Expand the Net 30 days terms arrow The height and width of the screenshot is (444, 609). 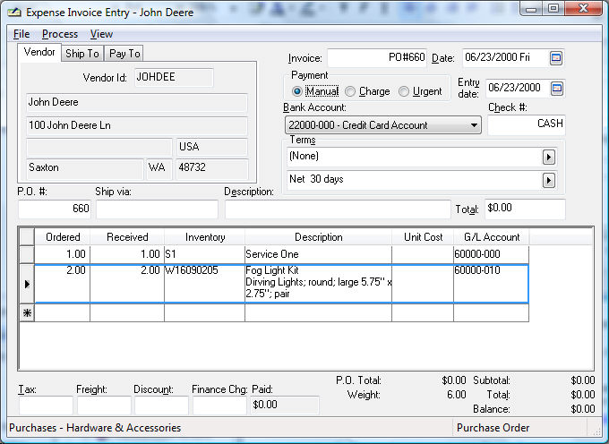tap(548, 181)
